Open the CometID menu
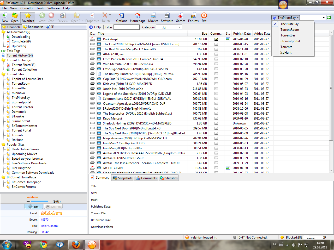Image resolution: width=334 pixels, height=250 pixels. 26,8
